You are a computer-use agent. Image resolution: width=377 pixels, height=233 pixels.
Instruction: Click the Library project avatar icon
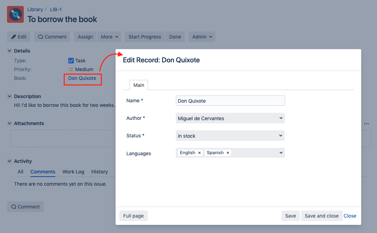click(x=15, y=14)
